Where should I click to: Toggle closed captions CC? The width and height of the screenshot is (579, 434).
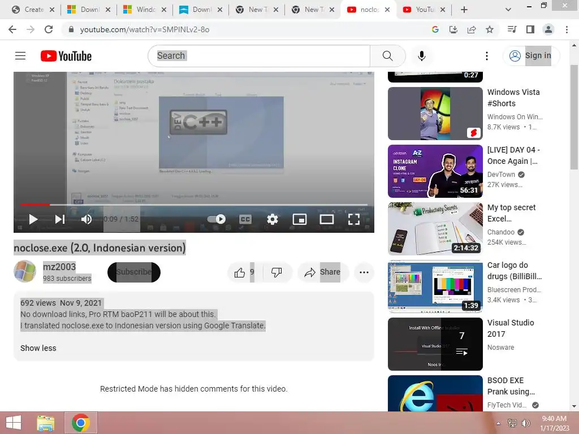pos(245,219)
